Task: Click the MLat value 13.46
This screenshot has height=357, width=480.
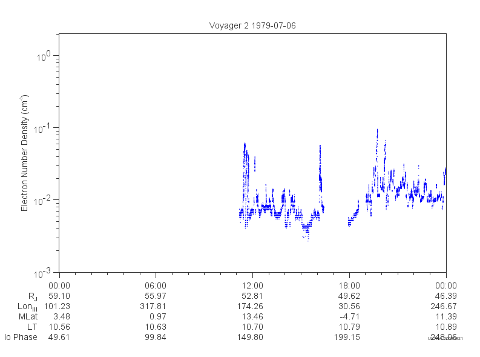Action: 252,316
